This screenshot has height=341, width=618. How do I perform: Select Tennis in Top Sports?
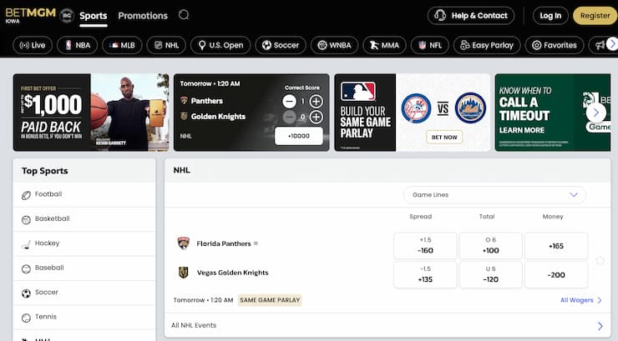(x=84, y=317)
